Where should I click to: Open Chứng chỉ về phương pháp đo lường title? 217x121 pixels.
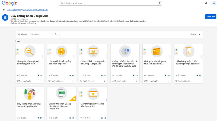(93, 63)
